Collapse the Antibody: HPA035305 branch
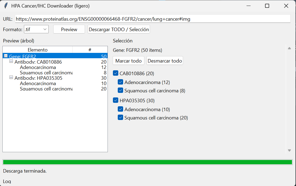 pos(11,78)
